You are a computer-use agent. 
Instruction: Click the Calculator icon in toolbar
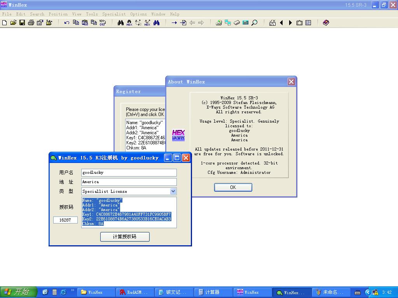246,23
